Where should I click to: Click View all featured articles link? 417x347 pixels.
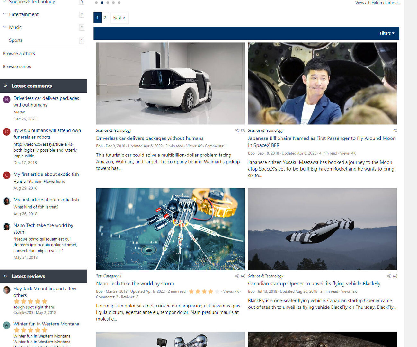click(x=377, y=3)
